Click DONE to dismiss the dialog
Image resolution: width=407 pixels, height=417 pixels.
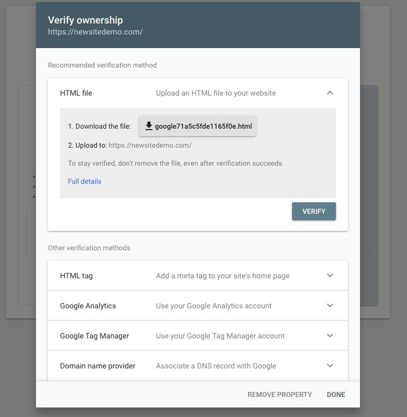coord(335,394)
